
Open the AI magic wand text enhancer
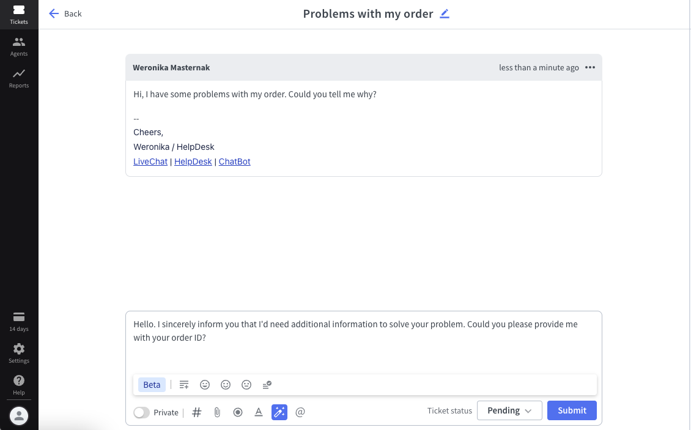[279, 412]
